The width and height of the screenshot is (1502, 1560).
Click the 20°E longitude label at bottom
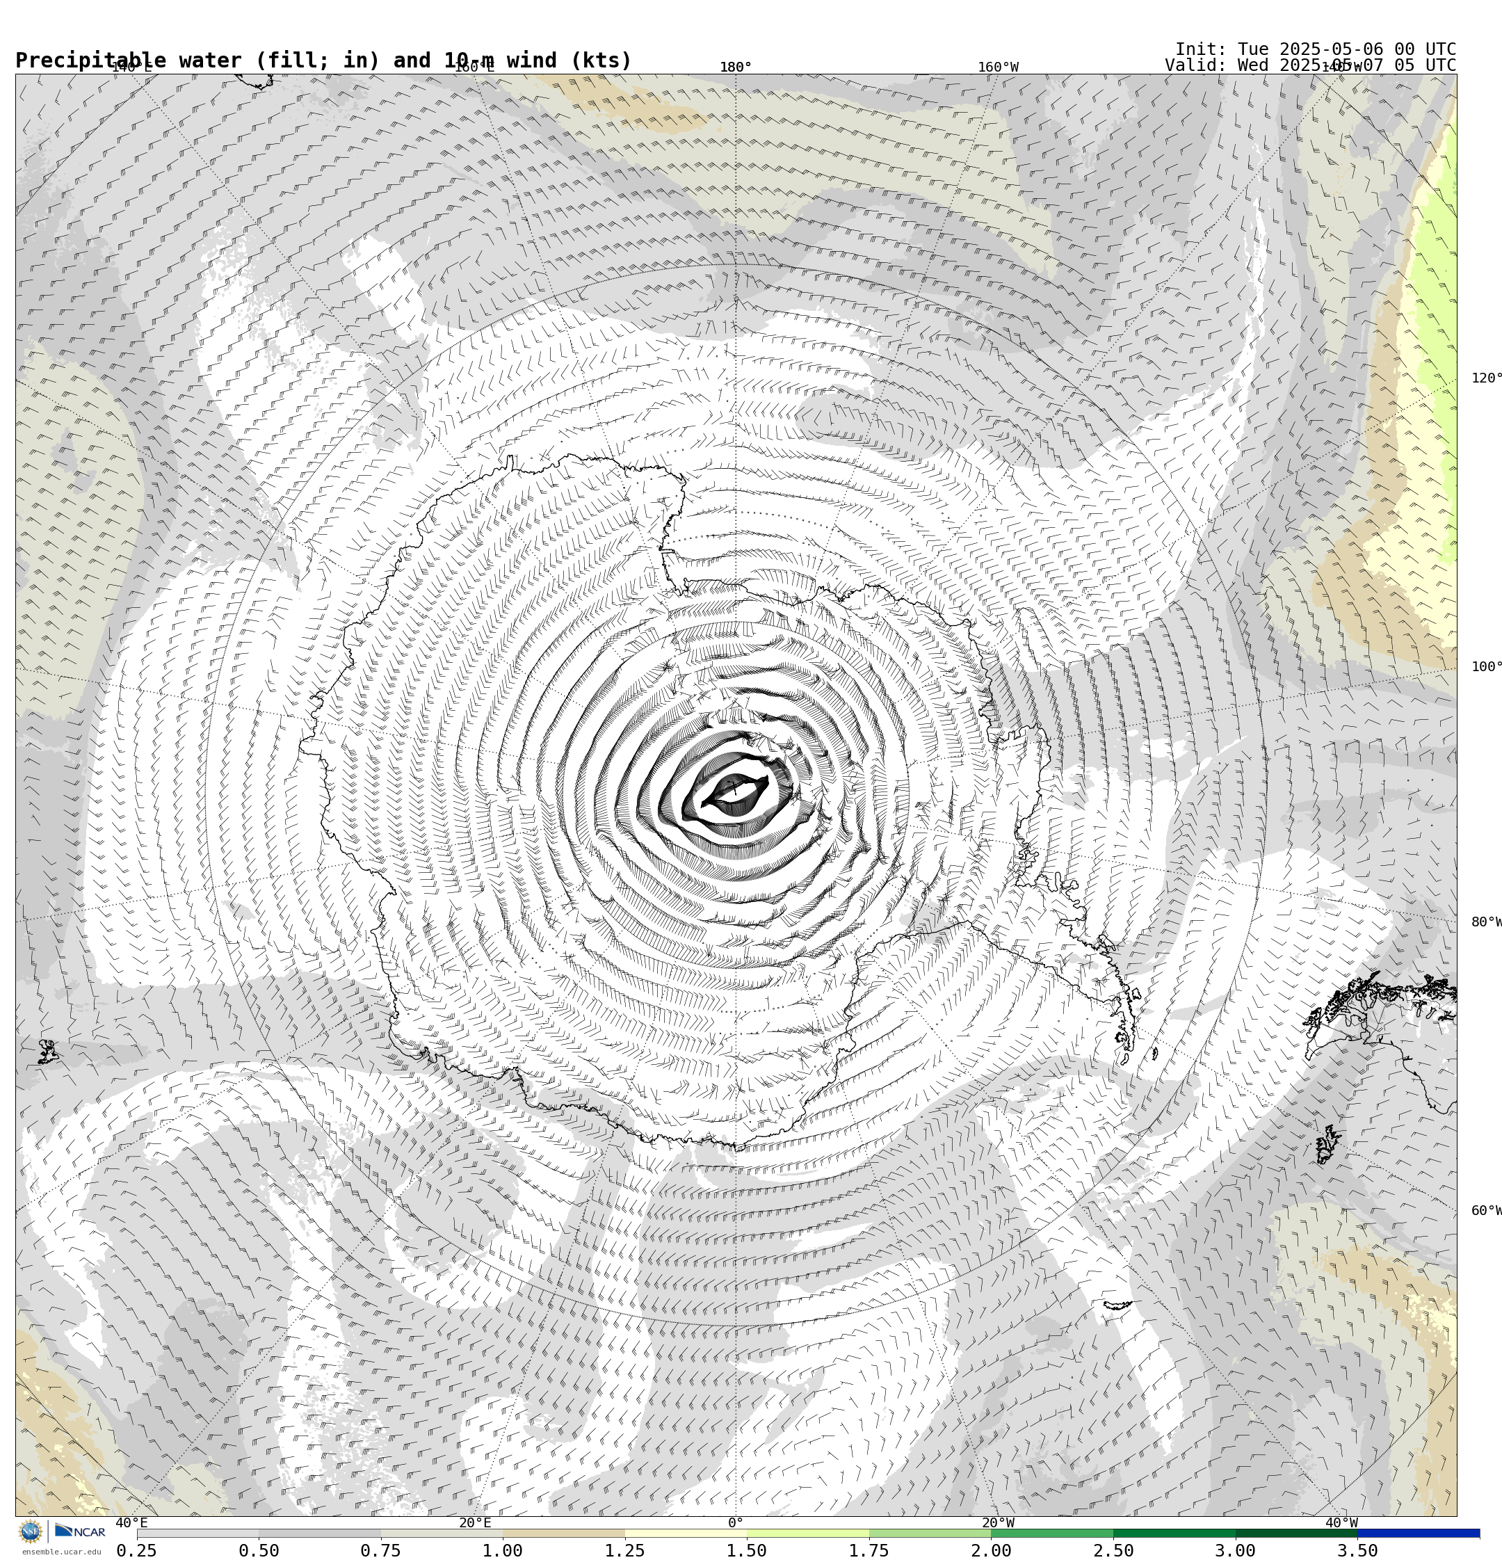coord(475,1523)
